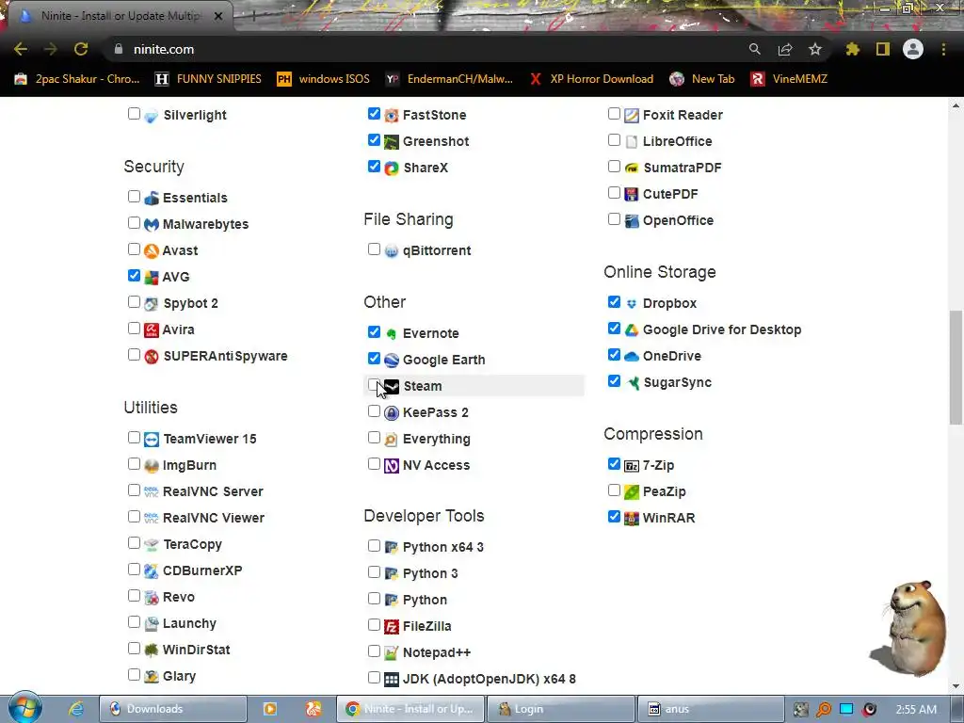
Task: Click the hamster desktop pet
Action: (910, 628)
